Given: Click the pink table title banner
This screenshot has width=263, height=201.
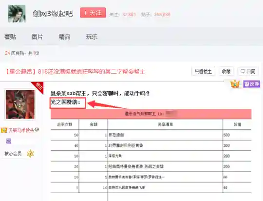Looking at the screenshot, I should coord(151,114).
